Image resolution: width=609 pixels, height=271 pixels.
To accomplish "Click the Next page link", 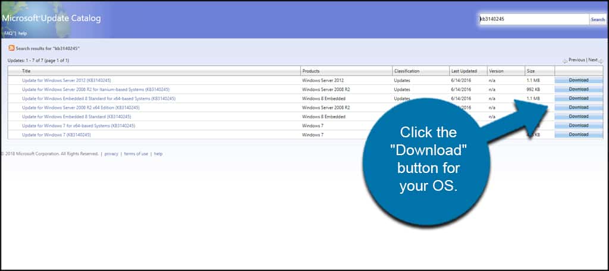I will pos(593,60).
